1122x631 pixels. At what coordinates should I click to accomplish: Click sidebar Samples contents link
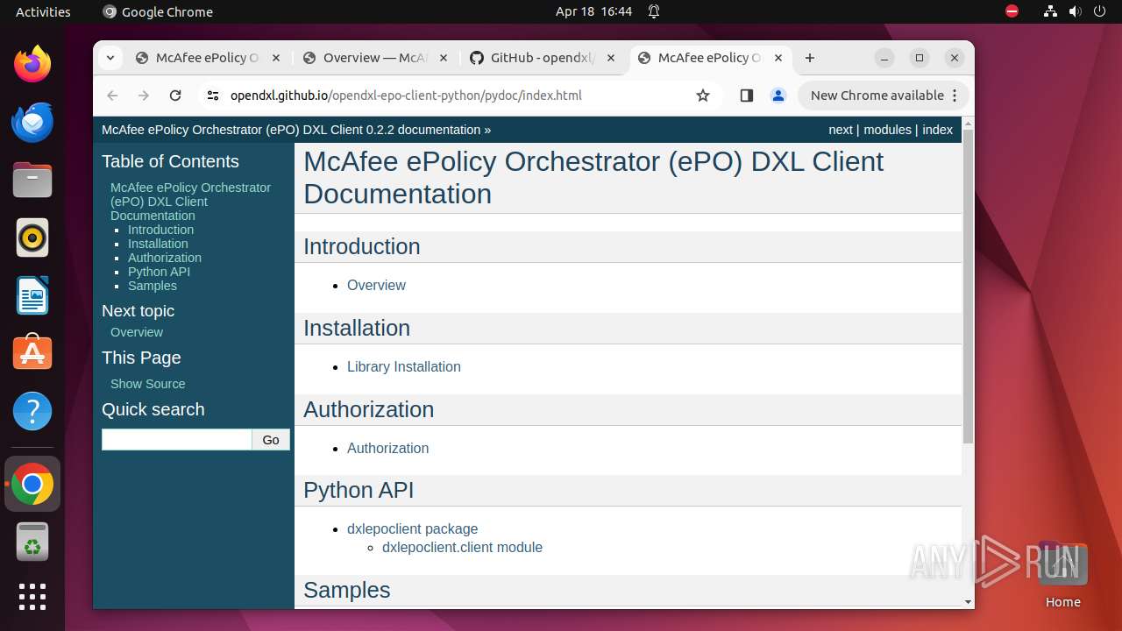point(153,286)
